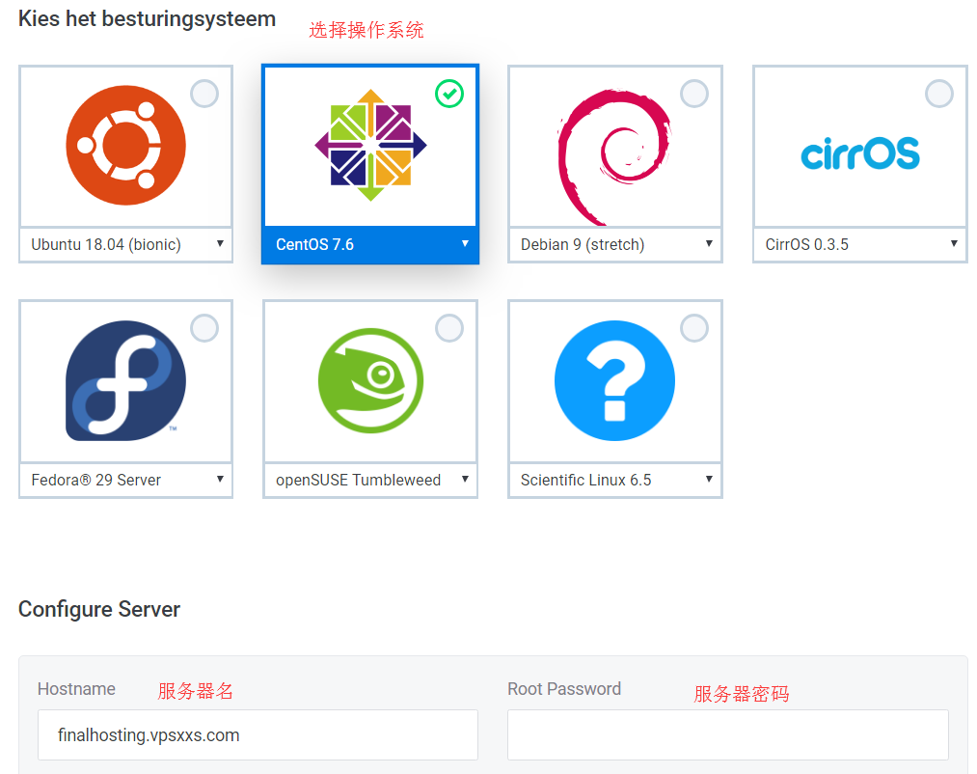Open the CentOS 7.6 version dropdown
977x774 pixels.
370,244
